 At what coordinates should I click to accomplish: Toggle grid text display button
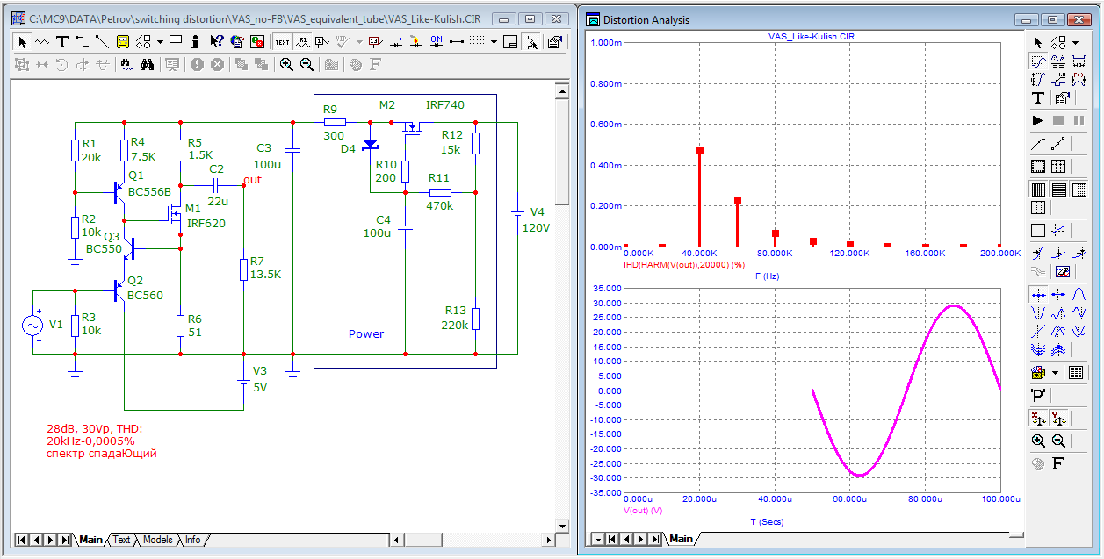pyautogui.click(x=282, y=42)
